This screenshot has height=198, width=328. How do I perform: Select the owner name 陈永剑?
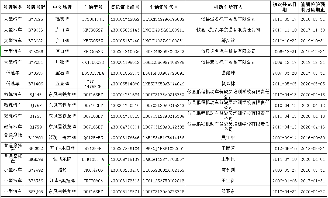click(228, 170)
